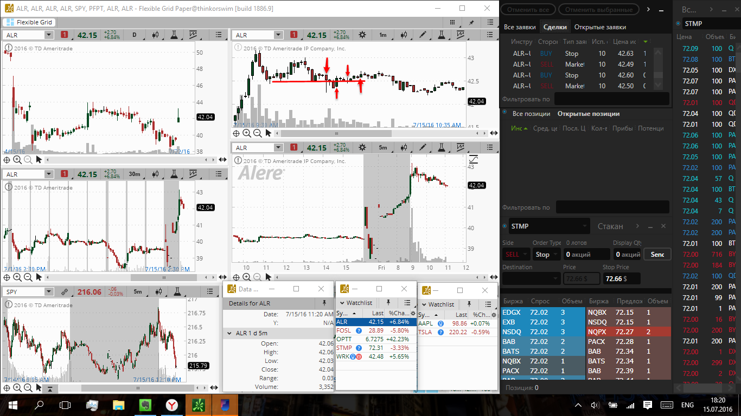Viewport: 741px width, 416px height.
Task: Switch to Сделки tab
Action: [x=555, y=27]
